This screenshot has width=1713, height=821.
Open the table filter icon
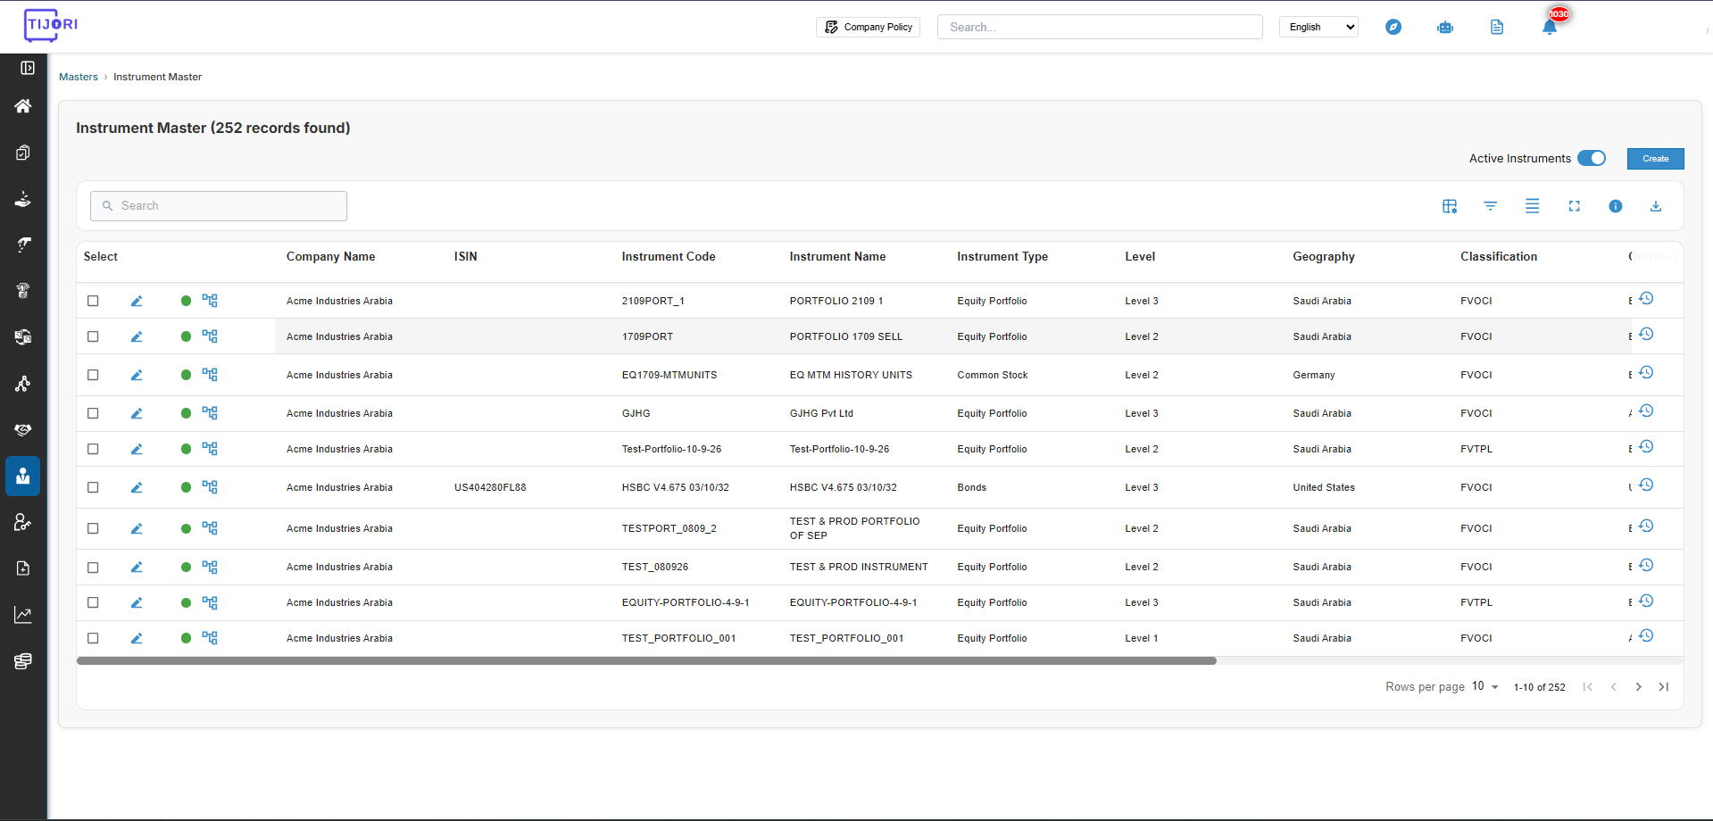tap(1491, 206)
